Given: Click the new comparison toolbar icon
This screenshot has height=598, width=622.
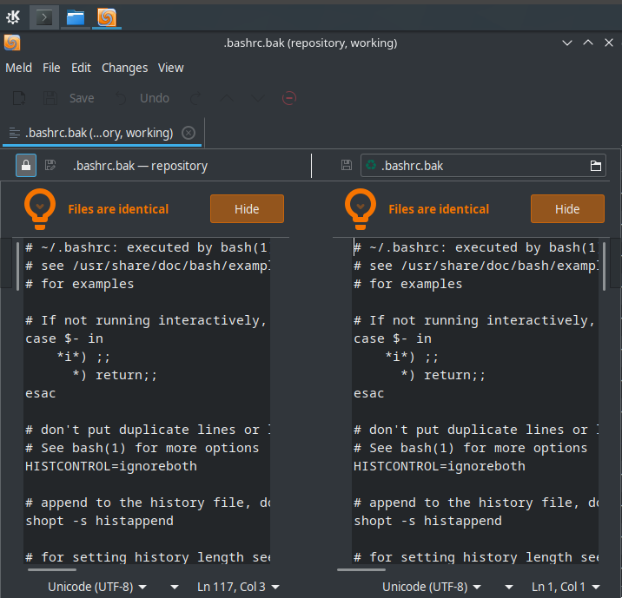Looking at the screenshot, I should 19,98.
